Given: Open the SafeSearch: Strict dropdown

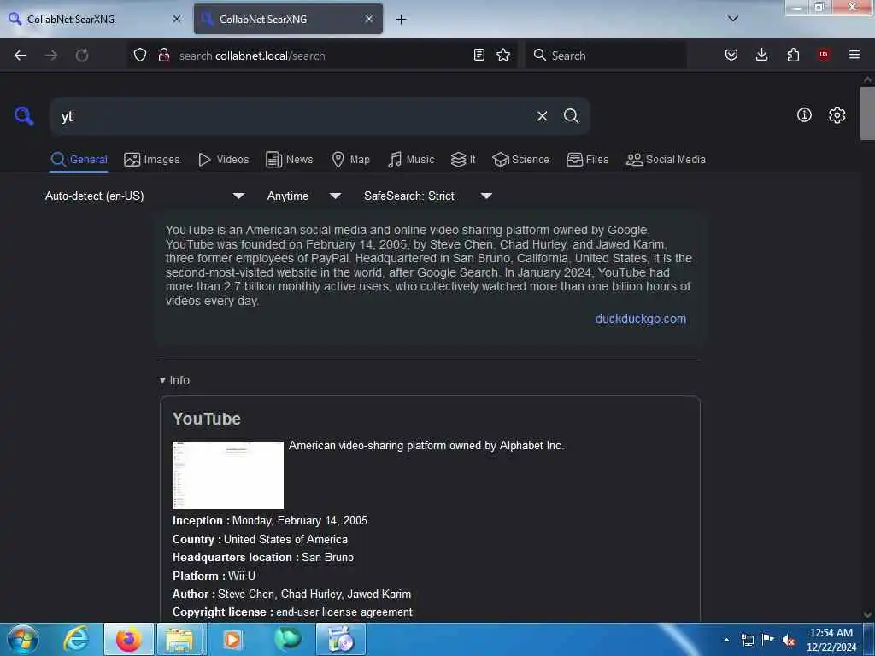Looking at the screenshot, I should tap(428, 196).
